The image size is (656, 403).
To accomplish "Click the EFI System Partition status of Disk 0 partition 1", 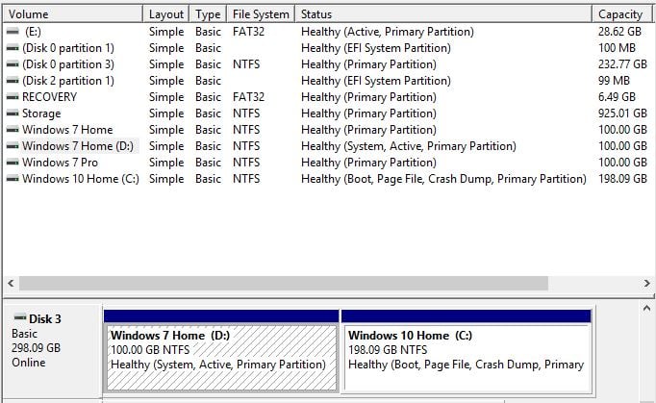I will coord(376,48).
